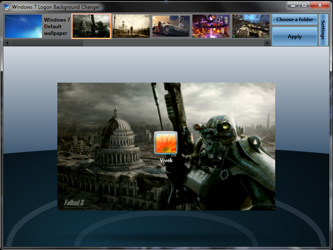This screenshot has height=250, width=333.
Task: Click the Windows logo icon in the title bar
Action: (7, 7)
